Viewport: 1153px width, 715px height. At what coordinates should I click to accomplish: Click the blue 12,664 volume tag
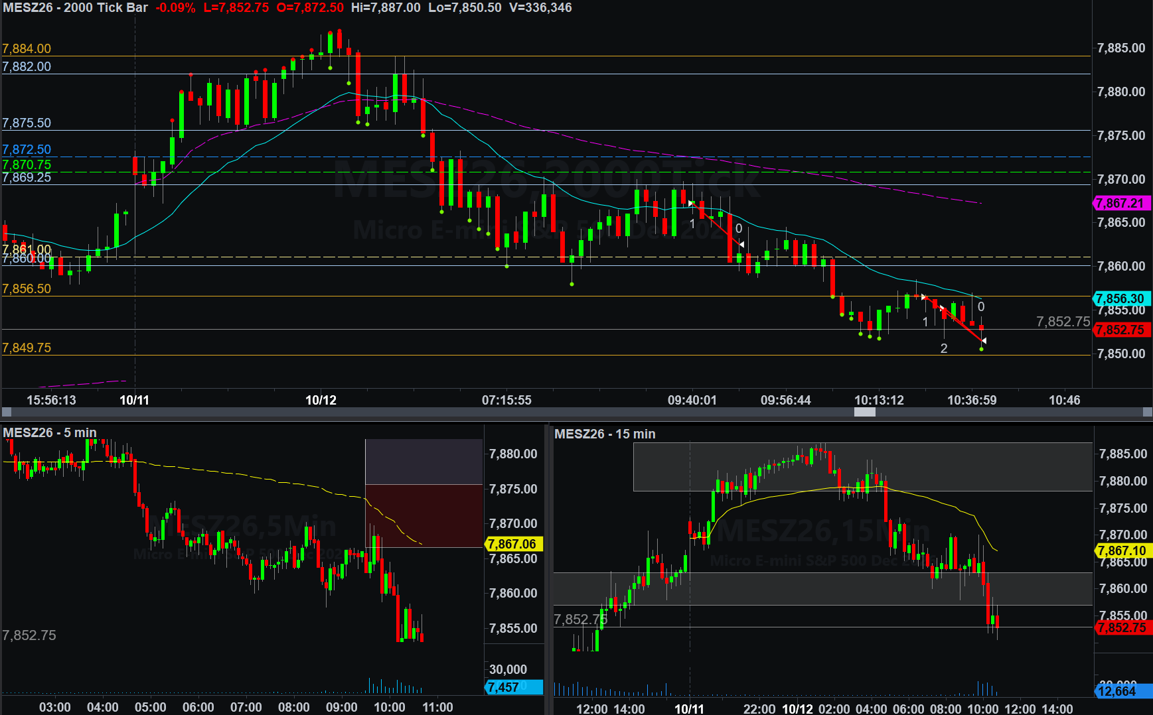click(1122, 691)
